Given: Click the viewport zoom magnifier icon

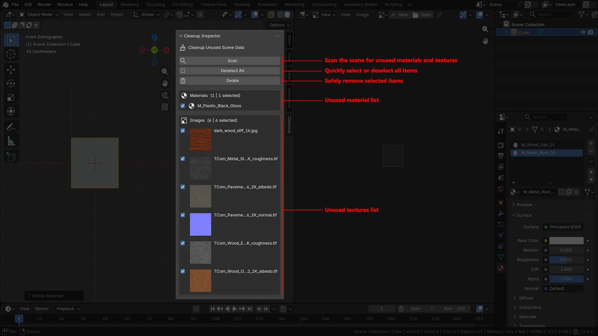Looking at the screenshot, I should [165, 72].
